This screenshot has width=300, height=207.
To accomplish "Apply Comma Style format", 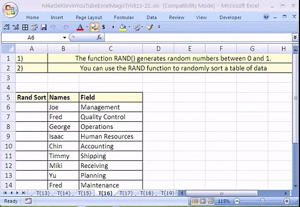I will click(113, 27).
